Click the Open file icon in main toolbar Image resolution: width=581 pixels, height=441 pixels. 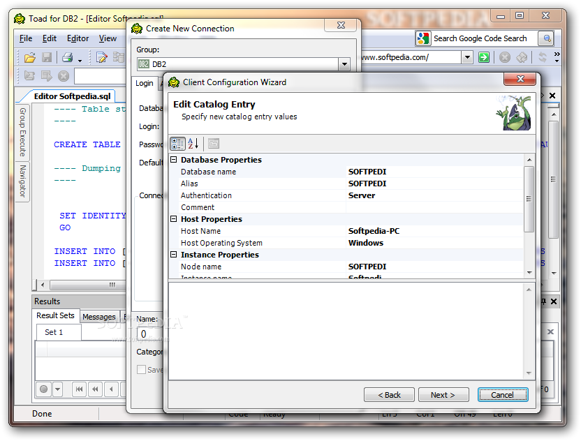(29, 57)
